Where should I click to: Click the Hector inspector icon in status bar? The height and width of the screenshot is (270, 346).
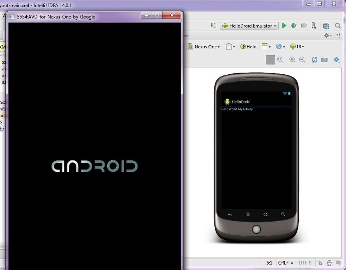coord(329,263)
